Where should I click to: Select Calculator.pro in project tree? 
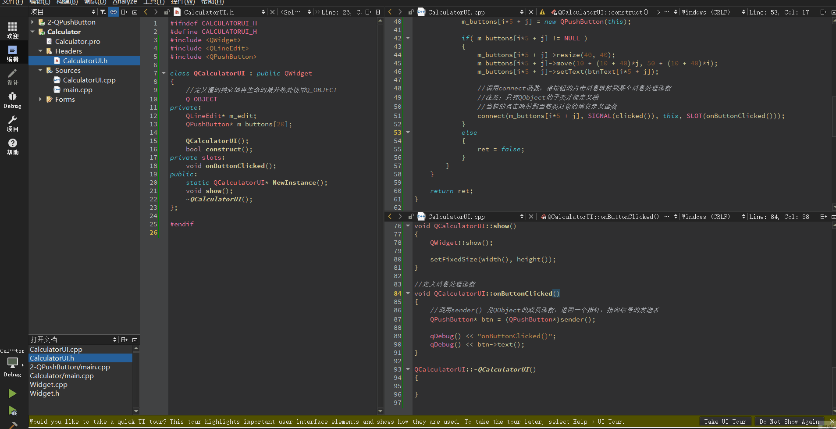click(x=78, y=41)
